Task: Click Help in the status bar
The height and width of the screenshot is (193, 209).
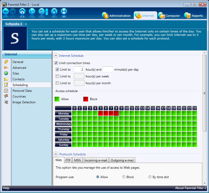Action: point(6,188)
